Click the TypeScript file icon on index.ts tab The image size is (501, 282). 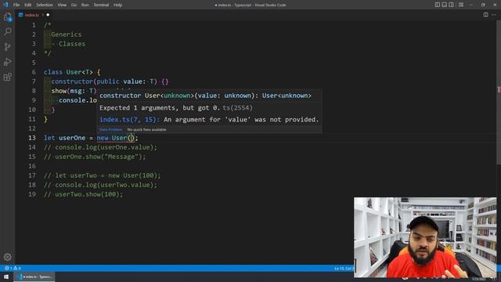(21, 15)
